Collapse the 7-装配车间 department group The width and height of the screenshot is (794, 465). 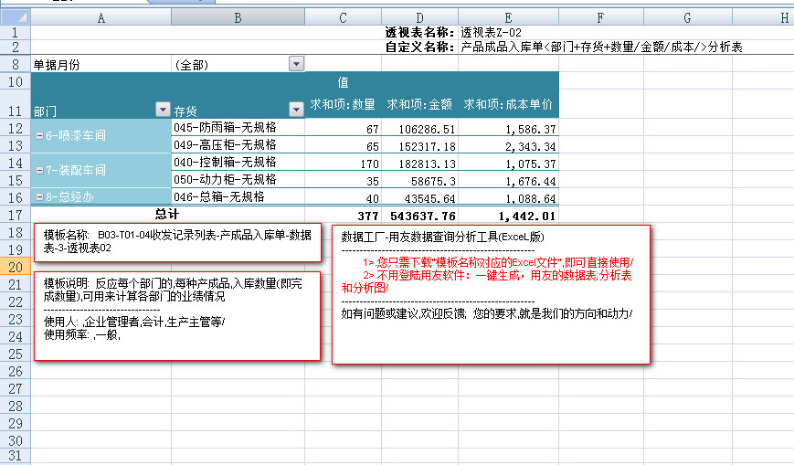click(x=39, y=170)
